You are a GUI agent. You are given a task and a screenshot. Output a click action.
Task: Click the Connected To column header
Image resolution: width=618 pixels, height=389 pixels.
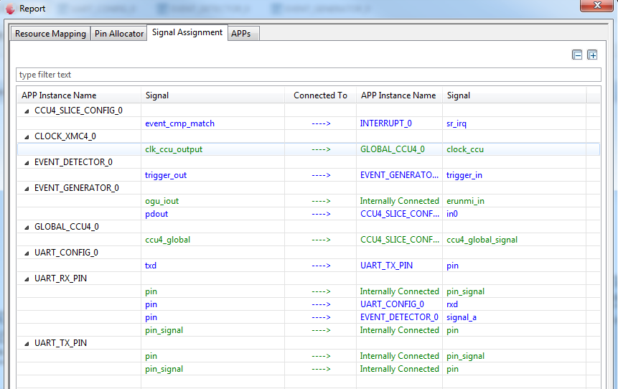click(320, 95)
